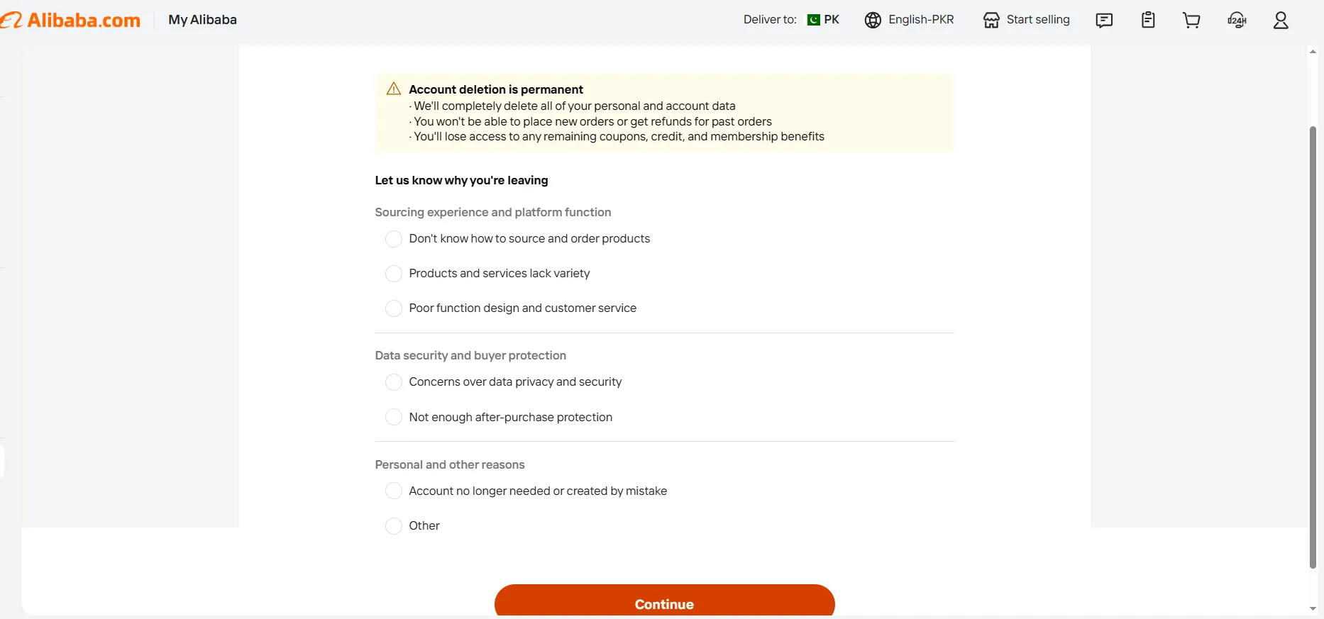Click the scrollbar up arrow

[1313, 51]
